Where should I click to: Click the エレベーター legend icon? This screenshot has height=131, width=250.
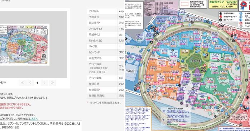click(221, 20)
